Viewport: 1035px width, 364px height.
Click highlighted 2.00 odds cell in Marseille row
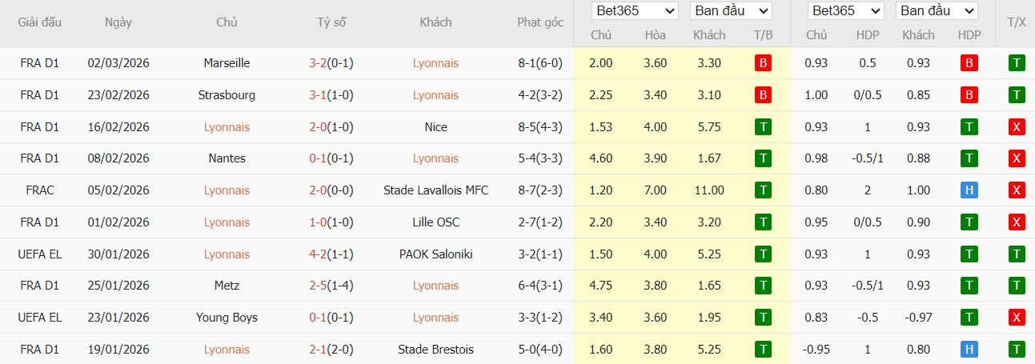[x=601, y=62]
